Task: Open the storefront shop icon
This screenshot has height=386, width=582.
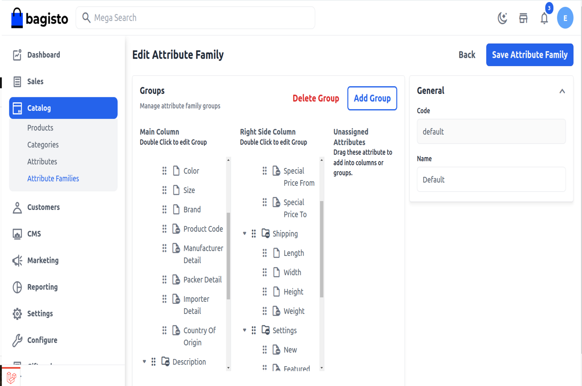Action: (523, 18)
